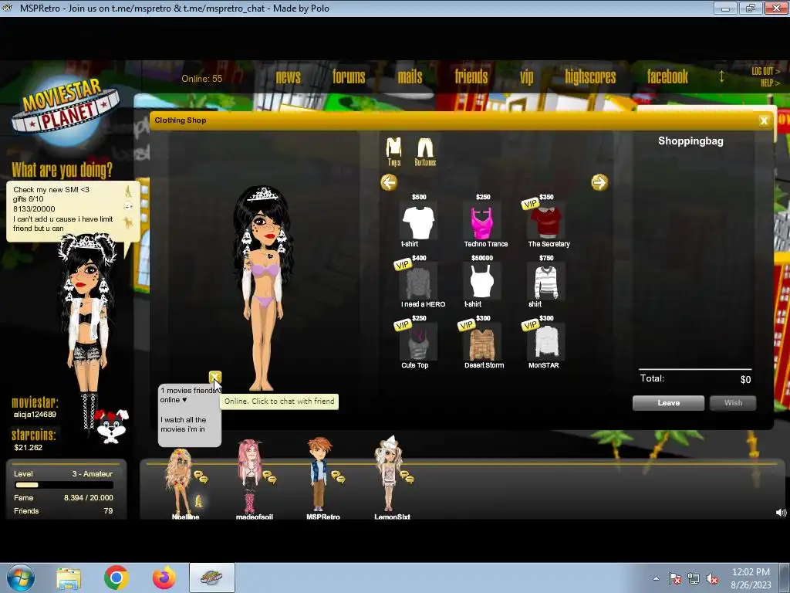Open the mails menu
Image resolution: width=790 pixels, height=593 pixels.
410,76
